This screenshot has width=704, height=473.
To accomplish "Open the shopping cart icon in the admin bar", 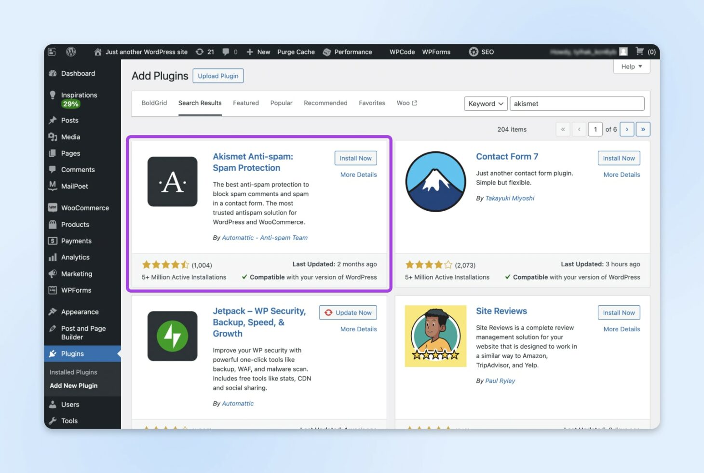I will 640,52.
